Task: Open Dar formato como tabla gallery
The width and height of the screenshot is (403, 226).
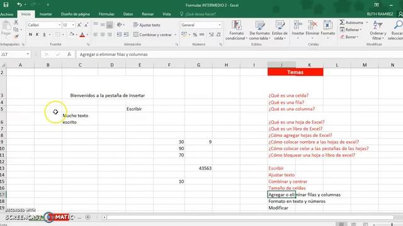Action: click(260, 30)
